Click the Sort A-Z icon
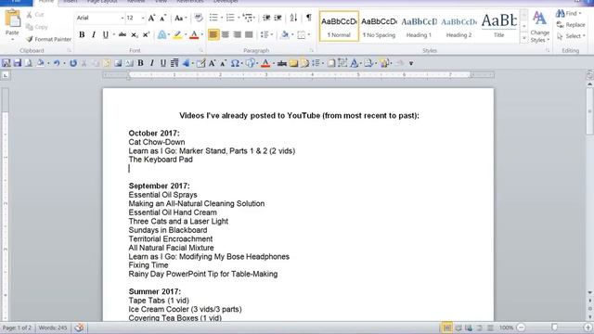The image size is (594, 334). (293, 18)
